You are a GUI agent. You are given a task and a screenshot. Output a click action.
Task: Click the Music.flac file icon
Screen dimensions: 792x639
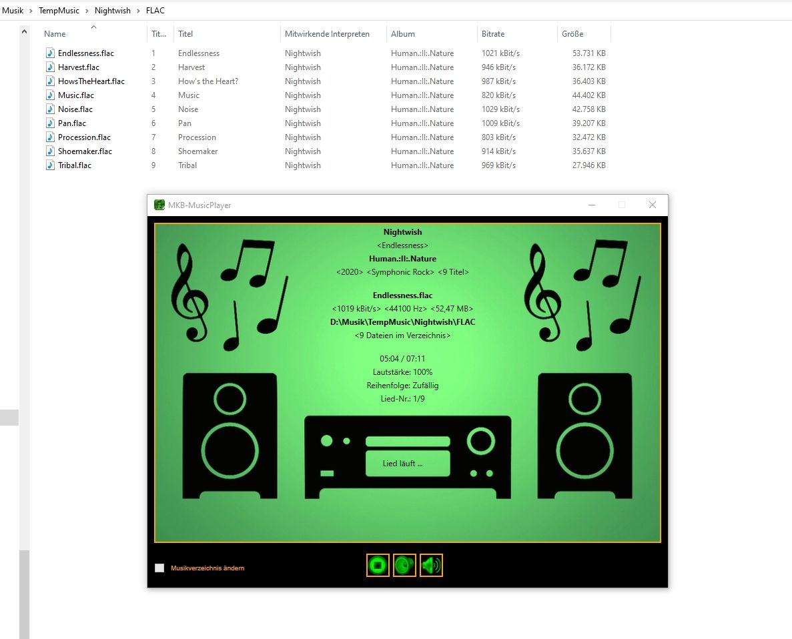[x=50, y=95]
